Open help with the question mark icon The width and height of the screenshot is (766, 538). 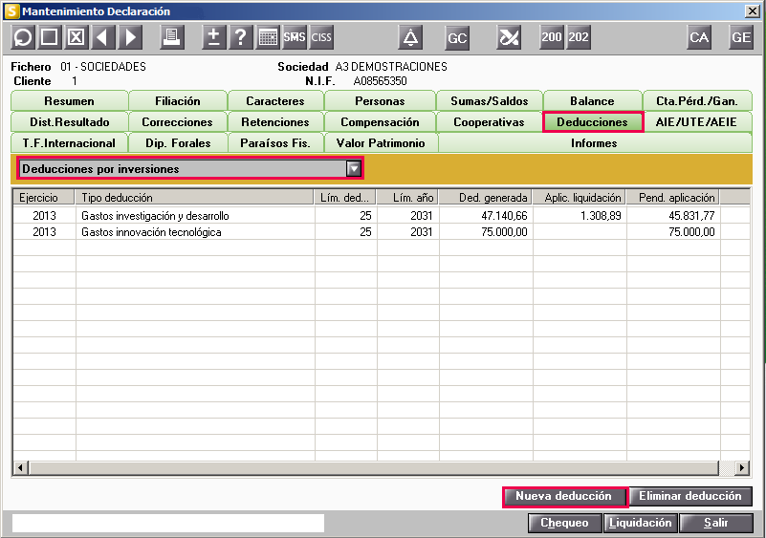241,37
